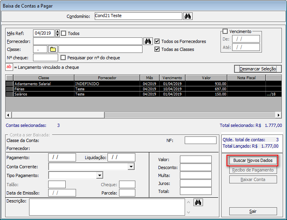The height and width of the screenshot is (220, 287).
Task: Search fornecedor using binoculars icon
Action: click(148, 41)
